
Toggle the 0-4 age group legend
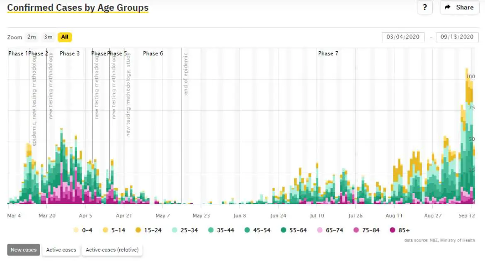[x=83, y=230]
